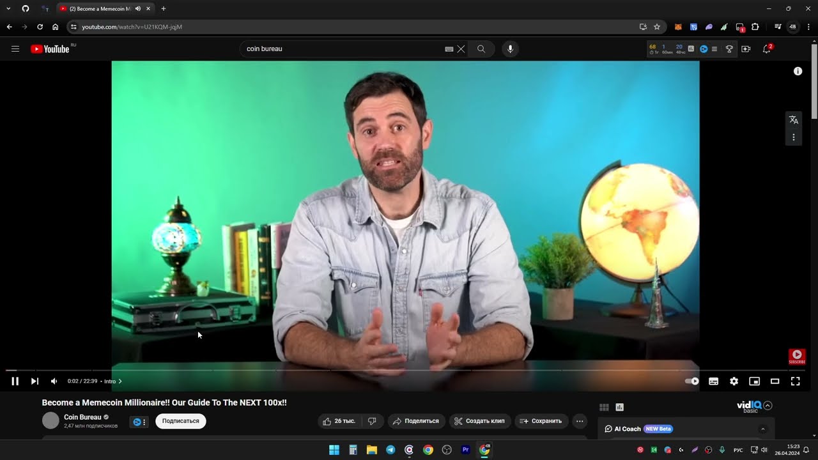
Task: Click Подписаться subscribe button
Action: 181,421
